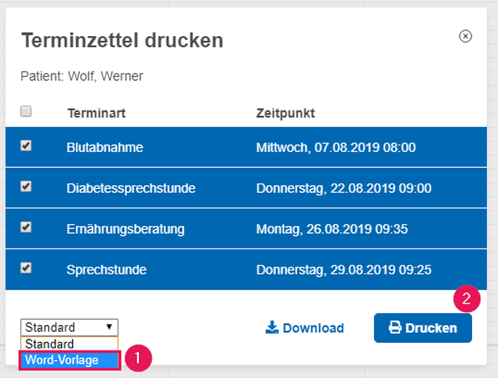The image size is (498, 378).
Task: Select the Diabetessprechstunde row label
Action: click(131, 188)
